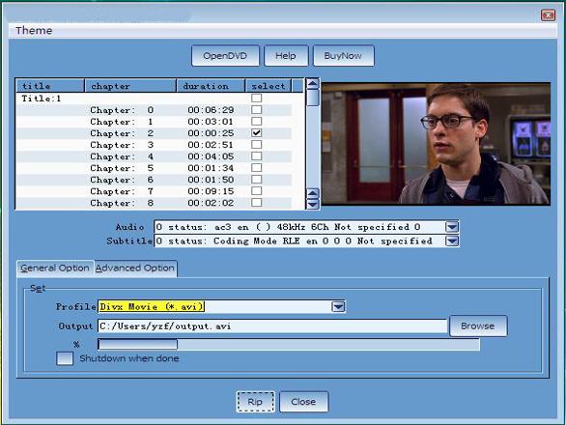Open the Help button
This screenshot has height=425, width=566.
click(x=286, y=56)
